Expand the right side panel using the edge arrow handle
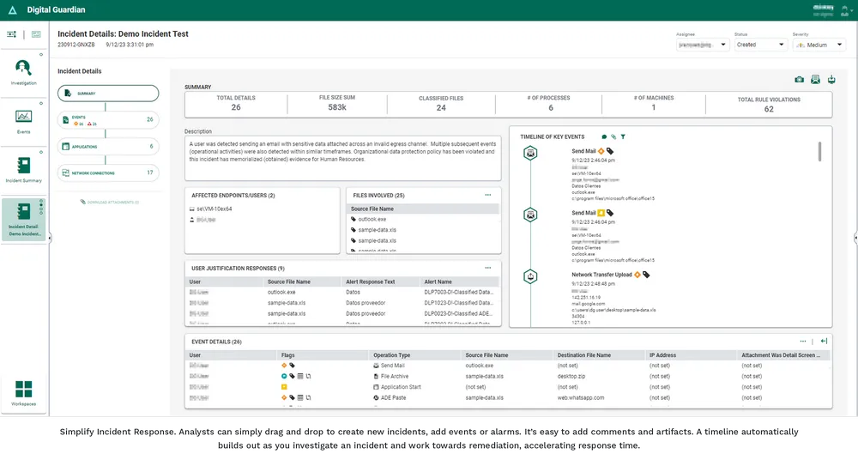Screen dimensions: 858x466 pos(855,238)
